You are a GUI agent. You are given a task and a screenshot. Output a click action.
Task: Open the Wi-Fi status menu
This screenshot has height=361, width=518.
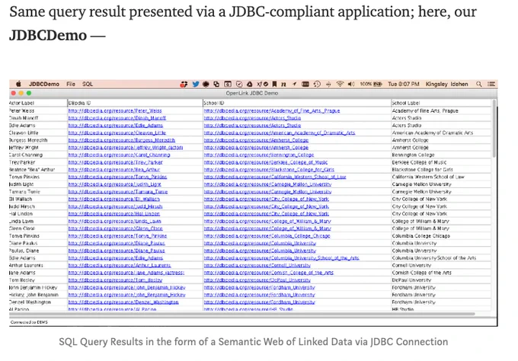click(340, 85)
